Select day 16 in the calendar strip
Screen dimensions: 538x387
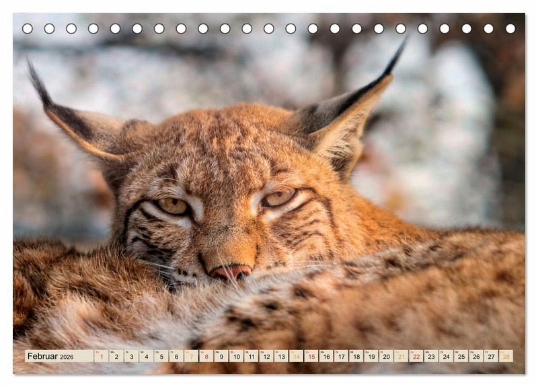pos(326,356)
